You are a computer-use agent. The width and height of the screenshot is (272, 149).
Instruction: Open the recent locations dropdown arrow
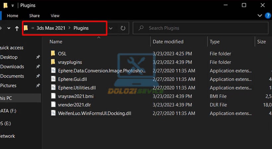9,28
